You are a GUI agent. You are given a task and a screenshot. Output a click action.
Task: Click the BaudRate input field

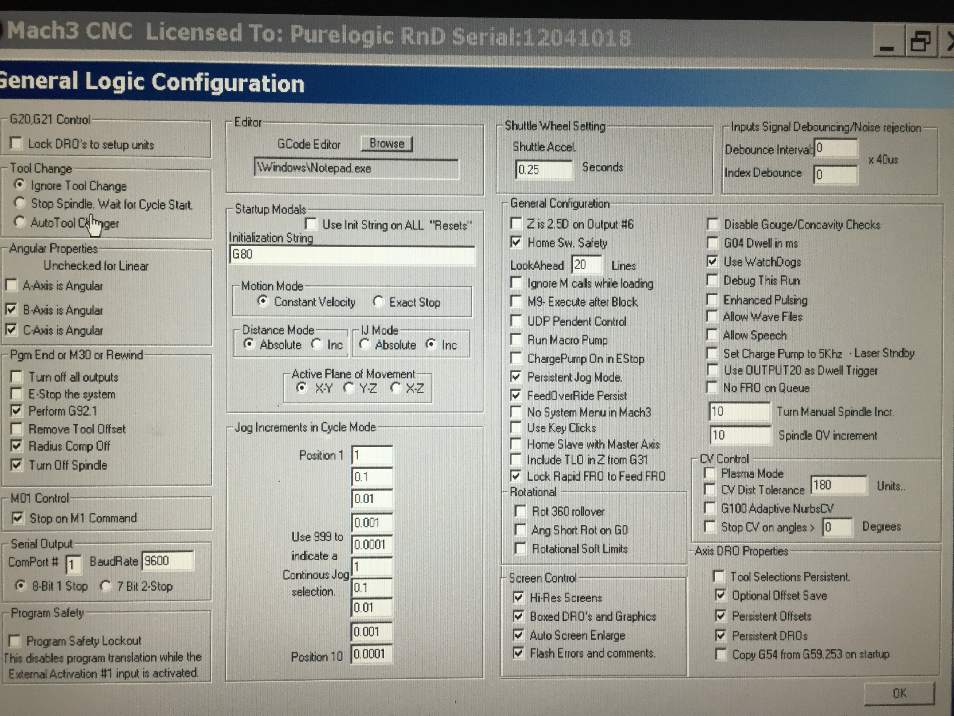click(x=167, y=561)
